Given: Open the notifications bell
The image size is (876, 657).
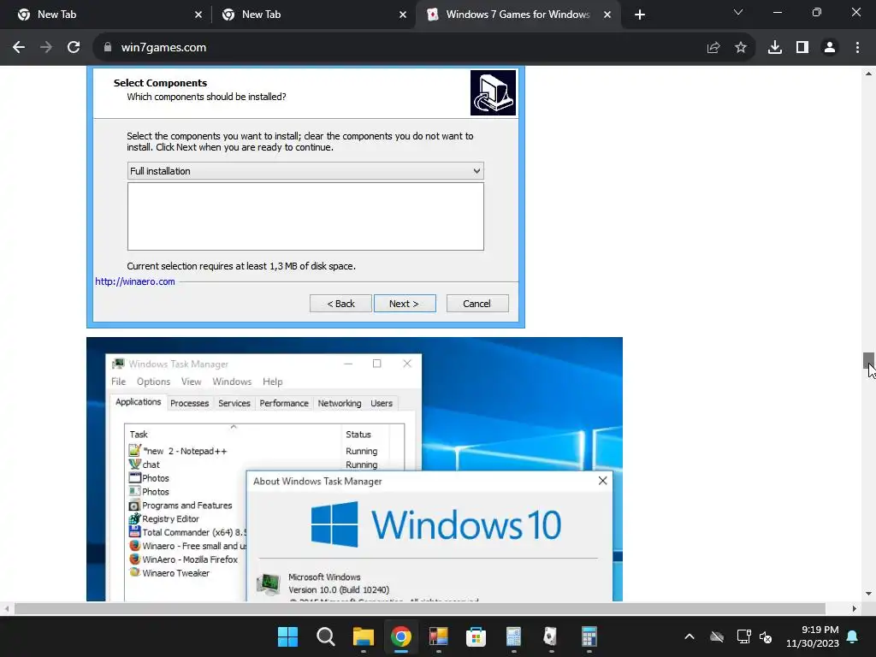Looking at the screenshot, I should [x=853, y=636].
